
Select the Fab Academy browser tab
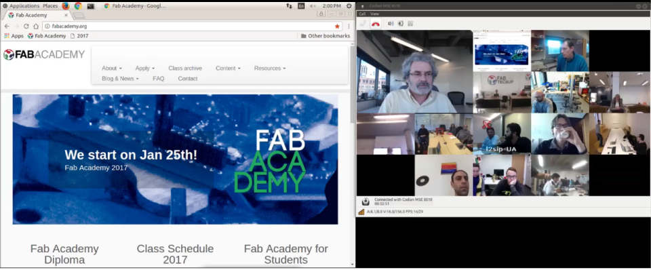36,15
